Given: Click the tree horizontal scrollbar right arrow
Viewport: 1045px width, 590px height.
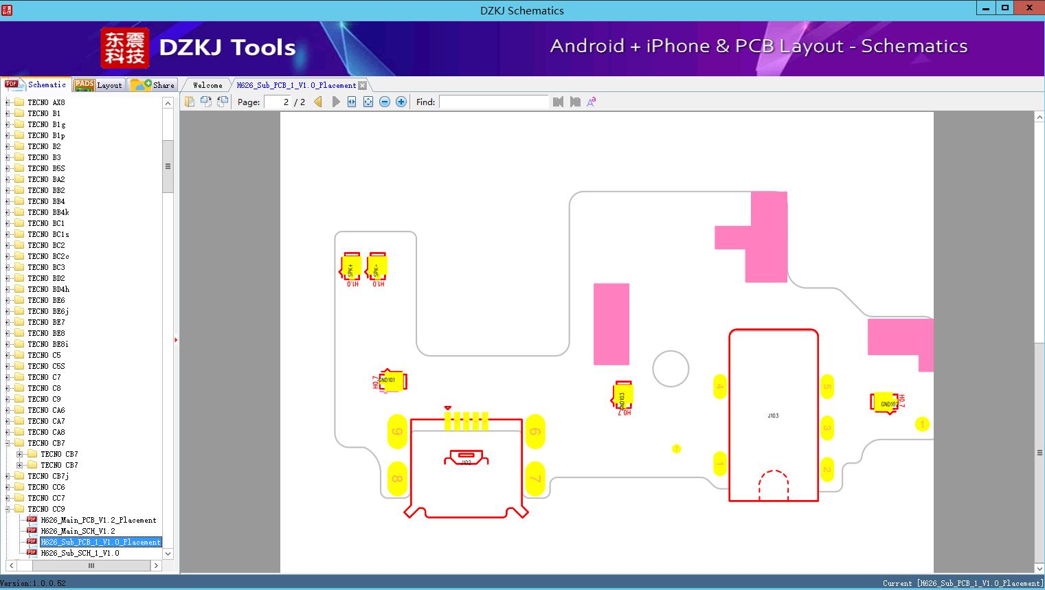Looking at the screenshot, I should click(156, 565).
